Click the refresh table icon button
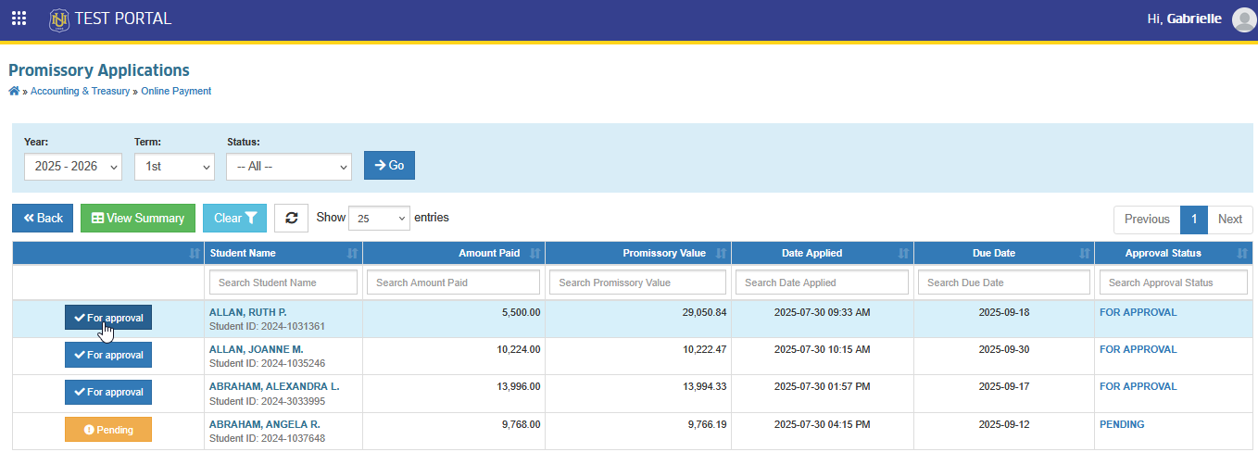Image resolution: width=1258 pixels, height=452 pixels. 292,218
